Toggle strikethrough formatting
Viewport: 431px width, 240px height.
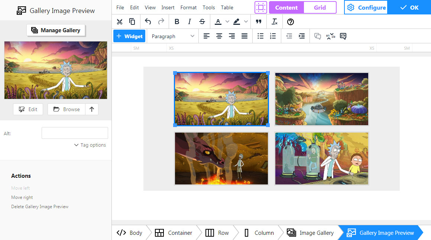coord(202,21)
